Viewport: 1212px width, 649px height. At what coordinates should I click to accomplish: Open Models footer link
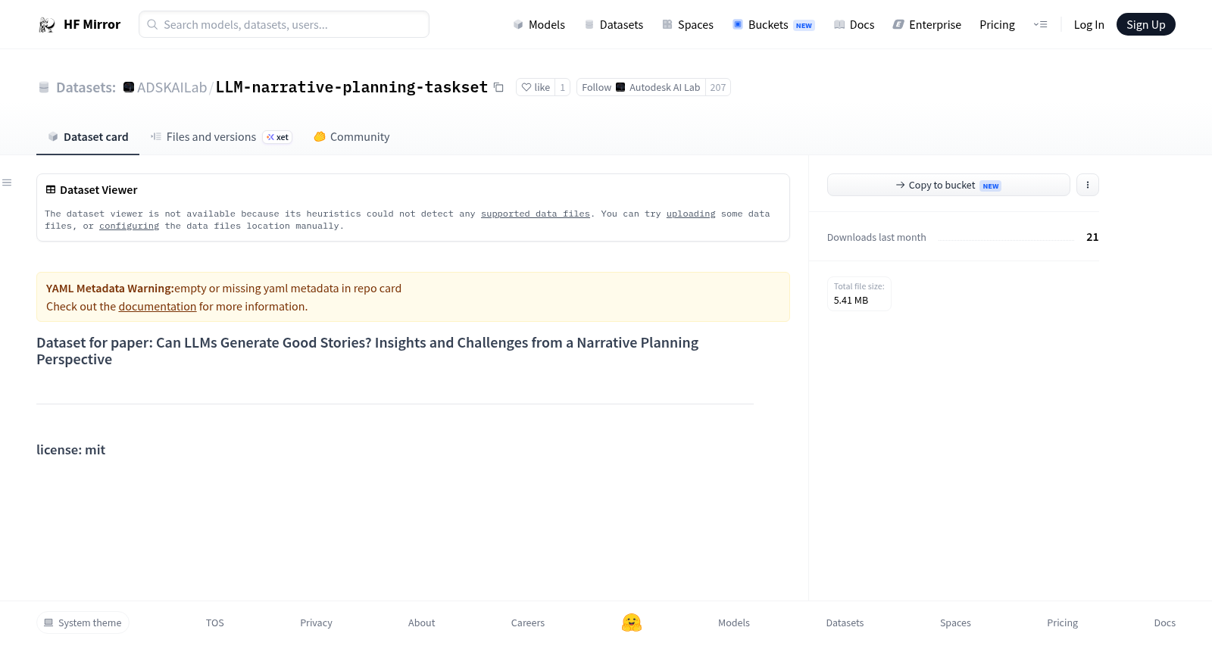(734, 622)
